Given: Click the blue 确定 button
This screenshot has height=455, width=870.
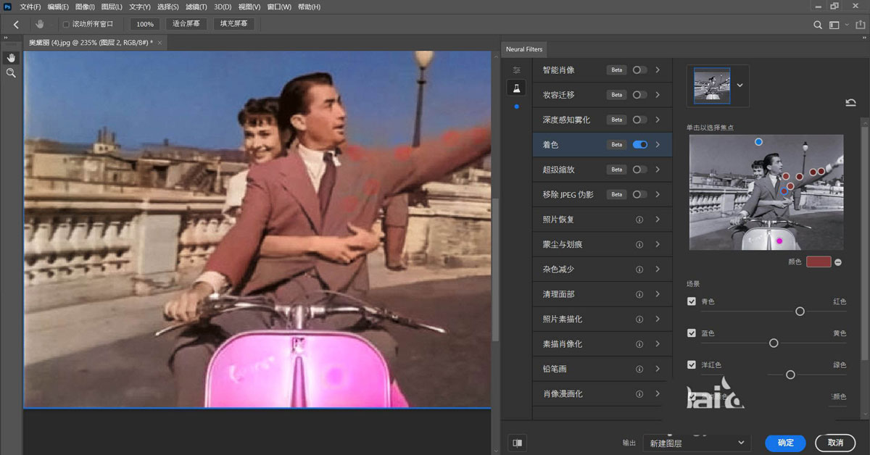Looking at the screenshot, I should point(785,443).
